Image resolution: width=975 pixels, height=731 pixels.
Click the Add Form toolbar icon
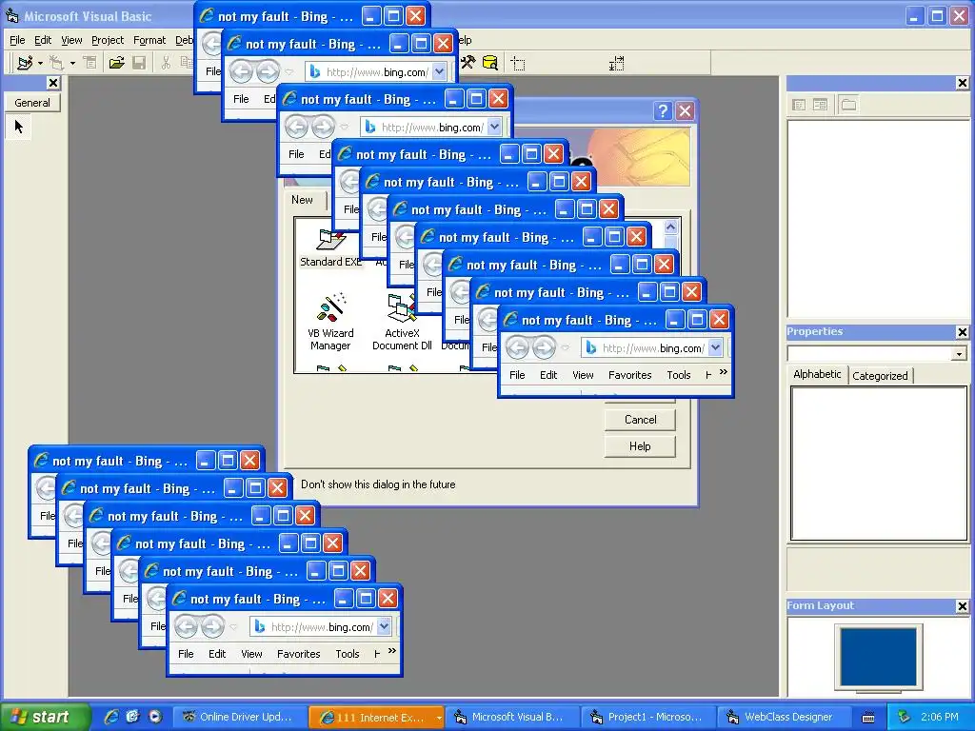[56, 63]
